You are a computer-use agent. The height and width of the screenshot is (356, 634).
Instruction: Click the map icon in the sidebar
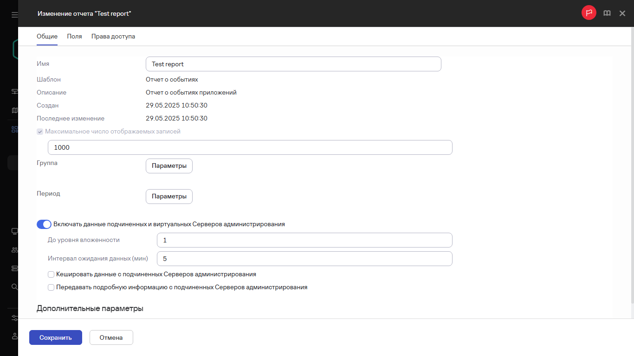14,110
